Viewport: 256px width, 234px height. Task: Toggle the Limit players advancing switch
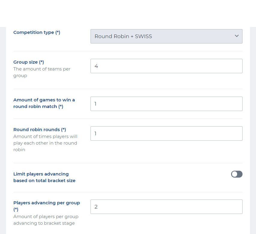(x=237, y=174)
